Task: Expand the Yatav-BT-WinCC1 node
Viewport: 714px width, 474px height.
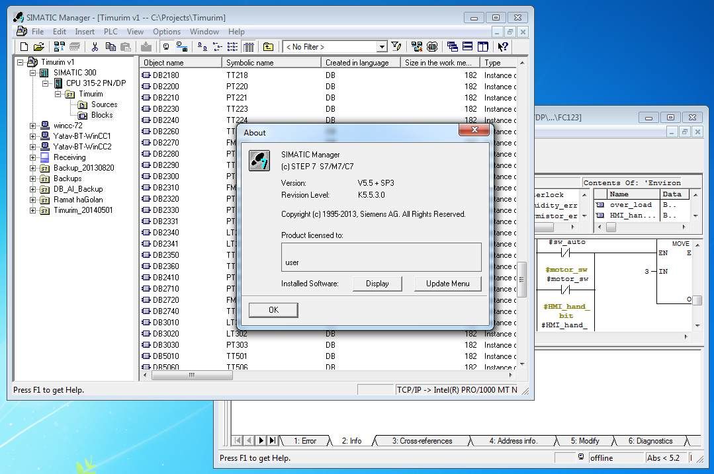Action: click(x=33, y=136)
